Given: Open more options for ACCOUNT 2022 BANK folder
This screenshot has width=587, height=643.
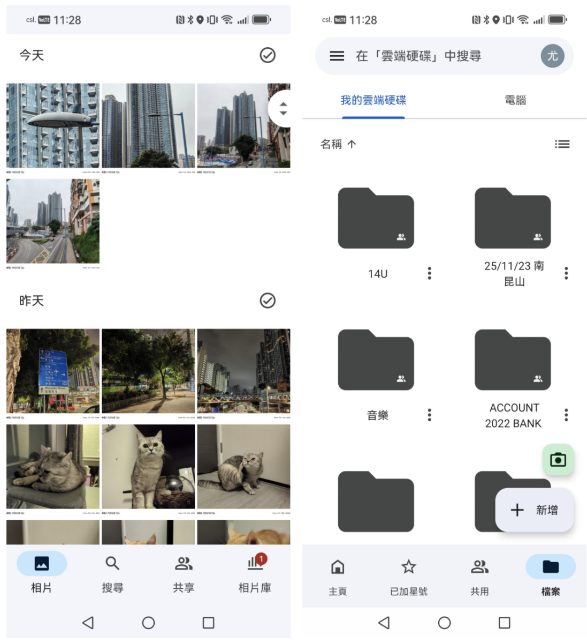Looking at the screenshot, I should 566,415.
